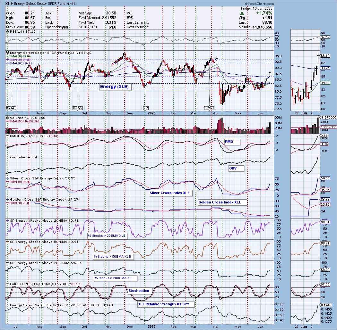Screen dimensions: 337x330
Task: Click the latest volume bar in main chart
Action: tap(270, 128)
